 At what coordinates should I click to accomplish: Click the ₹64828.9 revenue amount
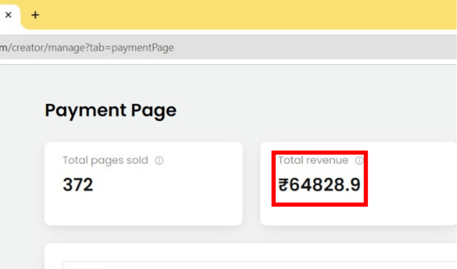(x=320, y=185)
